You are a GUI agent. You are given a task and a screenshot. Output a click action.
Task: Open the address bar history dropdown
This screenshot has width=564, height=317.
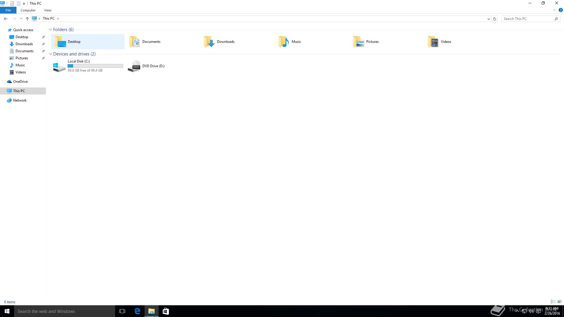point(489,19)
